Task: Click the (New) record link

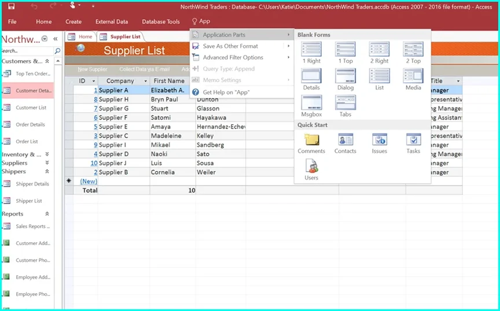Action: 89,181
